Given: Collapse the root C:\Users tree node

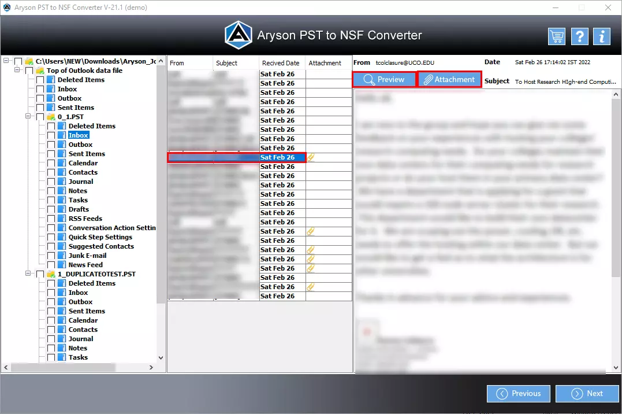Looking at the screenshot, I should point(6,61).
